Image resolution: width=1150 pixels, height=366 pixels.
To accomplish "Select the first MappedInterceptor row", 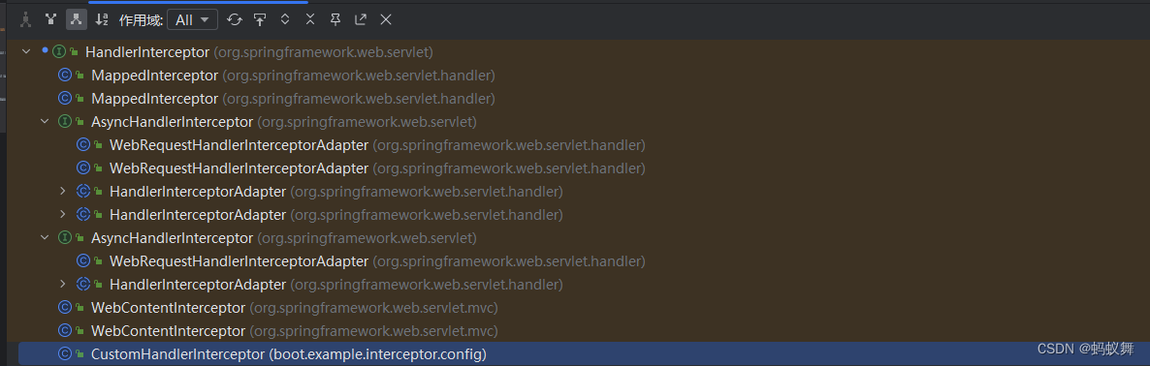I will tap(584, 76).
